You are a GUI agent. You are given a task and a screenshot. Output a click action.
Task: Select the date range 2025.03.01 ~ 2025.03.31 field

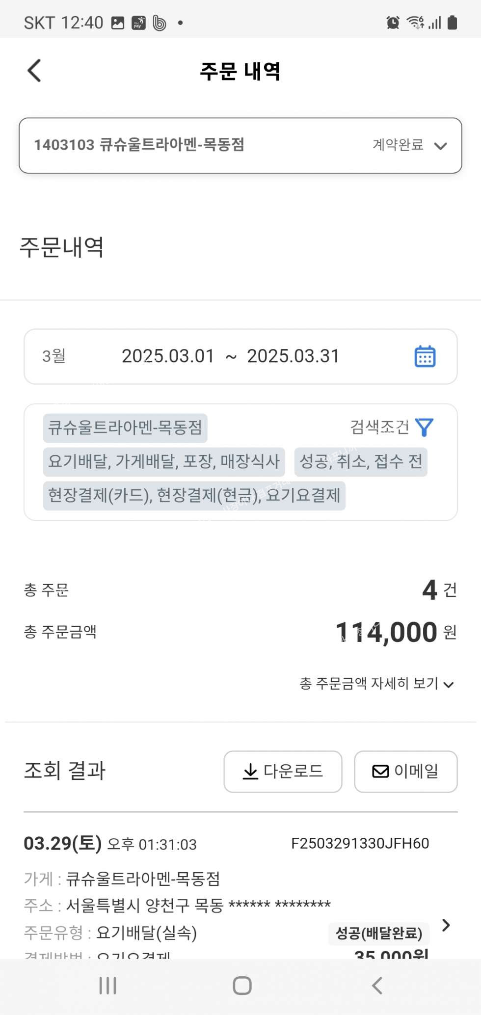coord(230,356)
